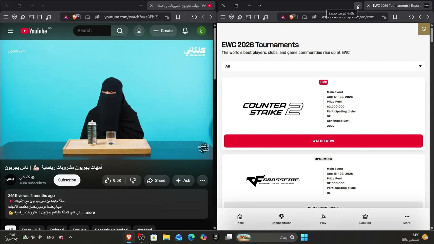
Task: Open more actions menu for the video
Action: tap(202, 180)
